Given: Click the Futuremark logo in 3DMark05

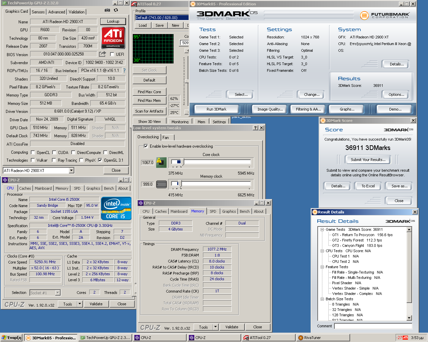Looking at the screenshot, I should [385, 15].
